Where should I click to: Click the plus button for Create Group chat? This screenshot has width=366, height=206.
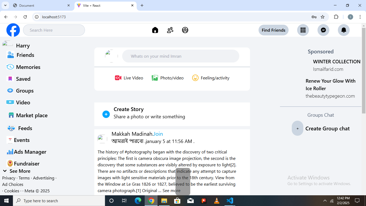(x=297, y=128)
